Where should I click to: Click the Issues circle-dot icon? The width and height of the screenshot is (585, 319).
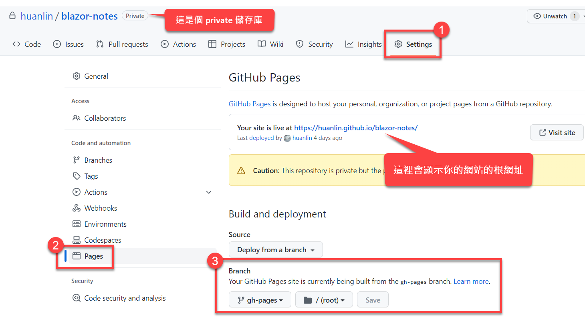(x=57, y=44)
